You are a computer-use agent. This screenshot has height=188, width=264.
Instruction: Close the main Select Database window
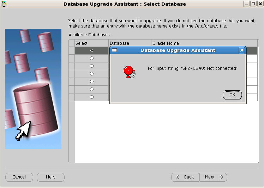tap(260, 4)
